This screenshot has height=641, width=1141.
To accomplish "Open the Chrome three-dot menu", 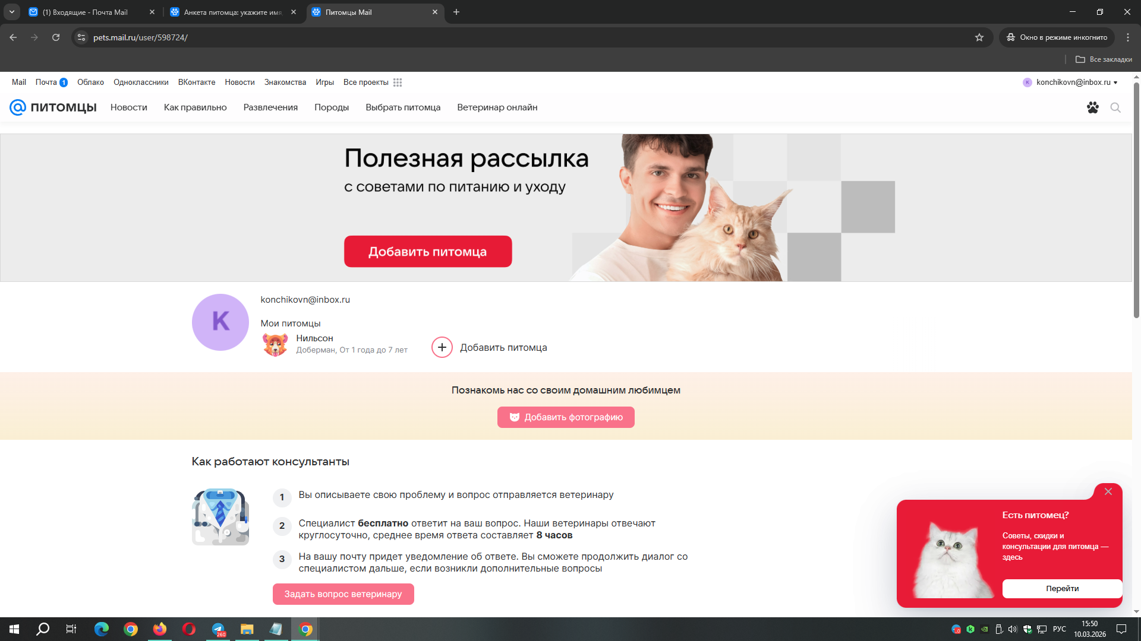I will click(1127, 37).
